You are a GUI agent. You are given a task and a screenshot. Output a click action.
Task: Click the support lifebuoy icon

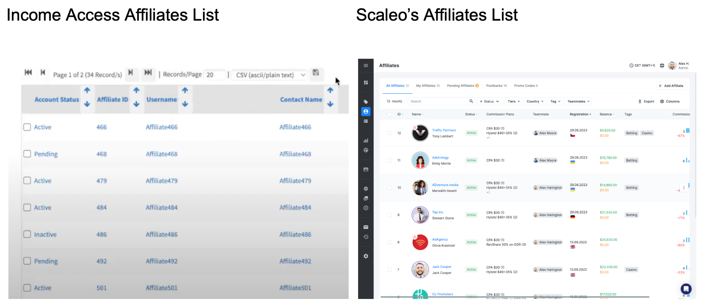click(x=662, y=65)
